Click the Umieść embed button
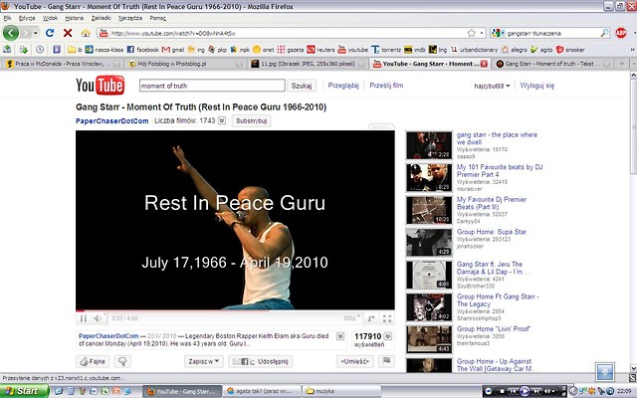 pos(355,361)
